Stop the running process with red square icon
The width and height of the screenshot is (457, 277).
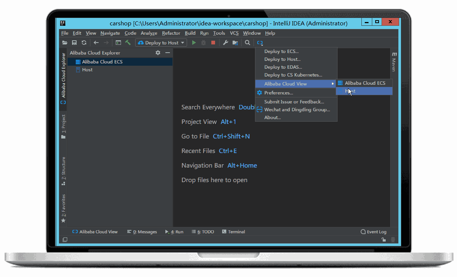click(x=213, y=43)
